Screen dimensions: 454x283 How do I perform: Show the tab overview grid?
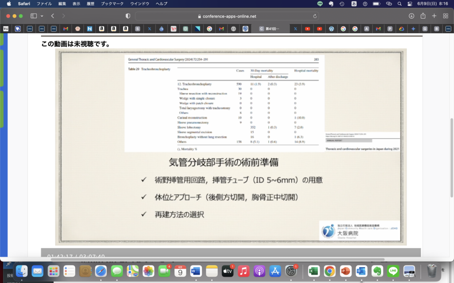[446, 16]
